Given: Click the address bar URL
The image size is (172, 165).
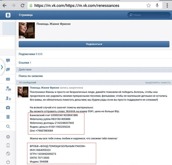Looking at the screenshot, I should click(x=77, y=5).
